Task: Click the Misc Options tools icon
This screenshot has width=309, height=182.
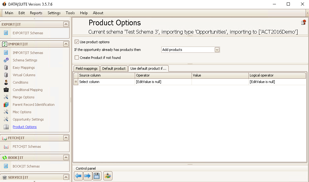Action: pyautogui.click(x=6, y=112)
